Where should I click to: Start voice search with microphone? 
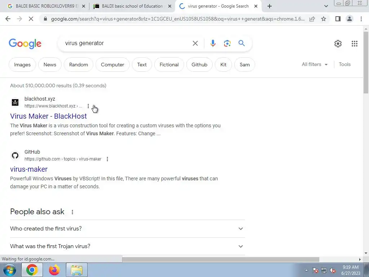(x=213, y=43)
